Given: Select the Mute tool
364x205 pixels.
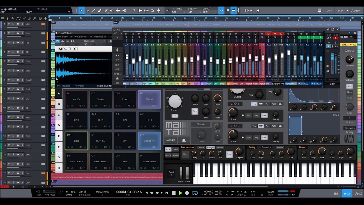Looking at the screenshot, I should (112, 11).
